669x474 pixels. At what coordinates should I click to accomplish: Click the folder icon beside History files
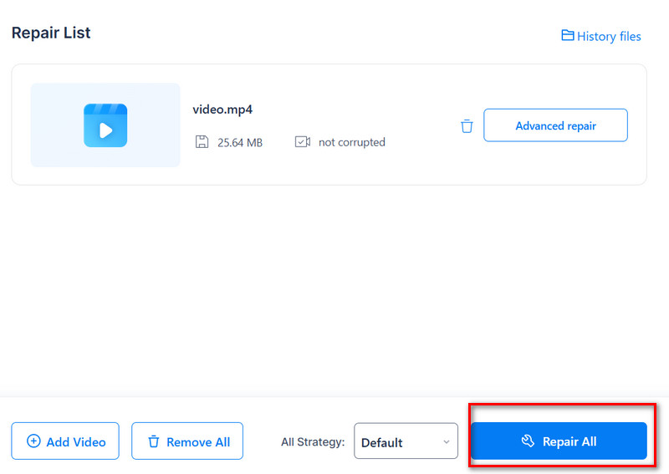(x=568, y=36)
